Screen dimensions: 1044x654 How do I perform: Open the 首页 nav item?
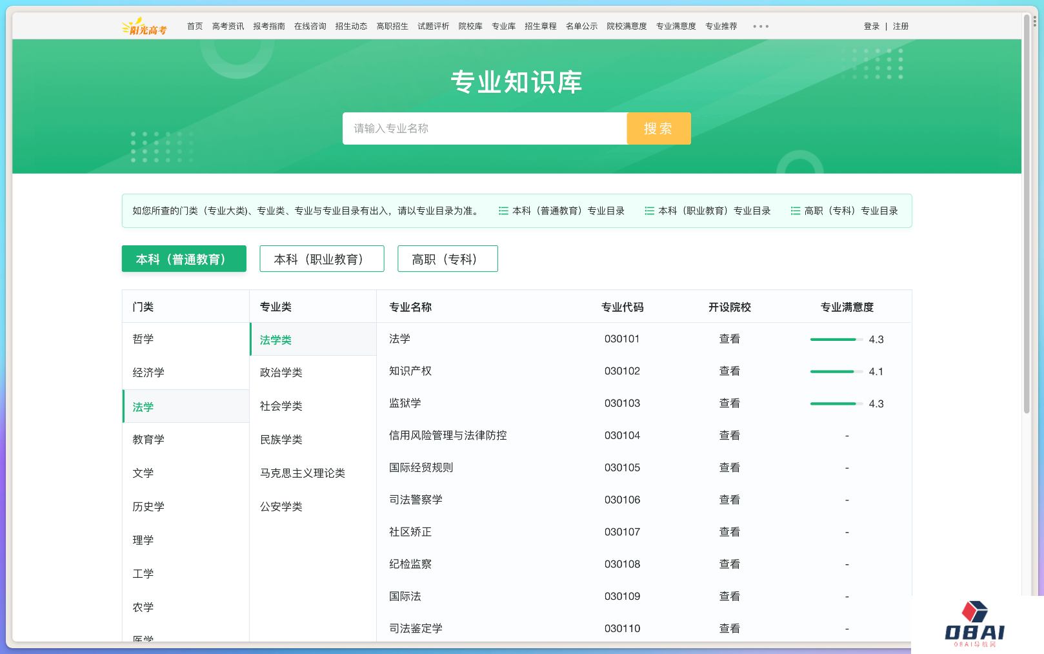[x=195, y=26]
